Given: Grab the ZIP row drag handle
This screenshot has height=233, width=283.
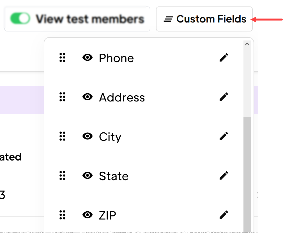Looking at the screenshot, I should [63, 215].
